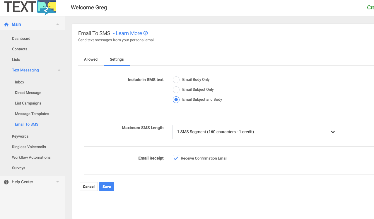Click the Main label in sidebar
This screenshot has height=219, width=374.
[x=16, y=25]
